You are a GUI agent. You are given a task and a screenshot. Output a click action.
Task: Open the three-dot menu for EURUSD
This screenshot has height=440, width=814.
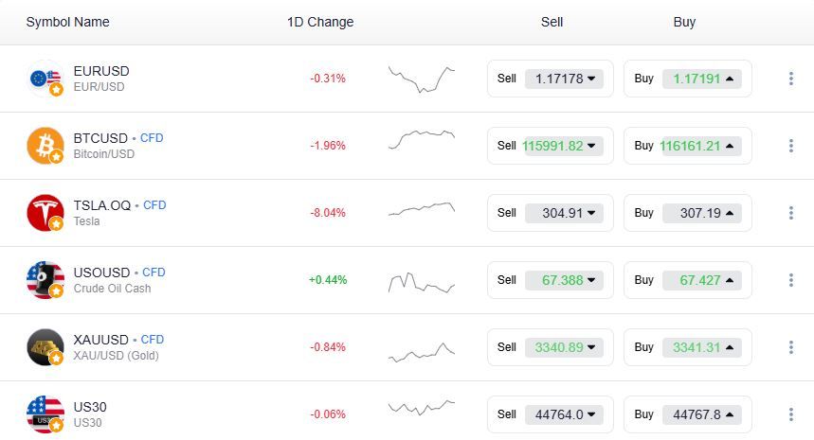coord(790,79)
